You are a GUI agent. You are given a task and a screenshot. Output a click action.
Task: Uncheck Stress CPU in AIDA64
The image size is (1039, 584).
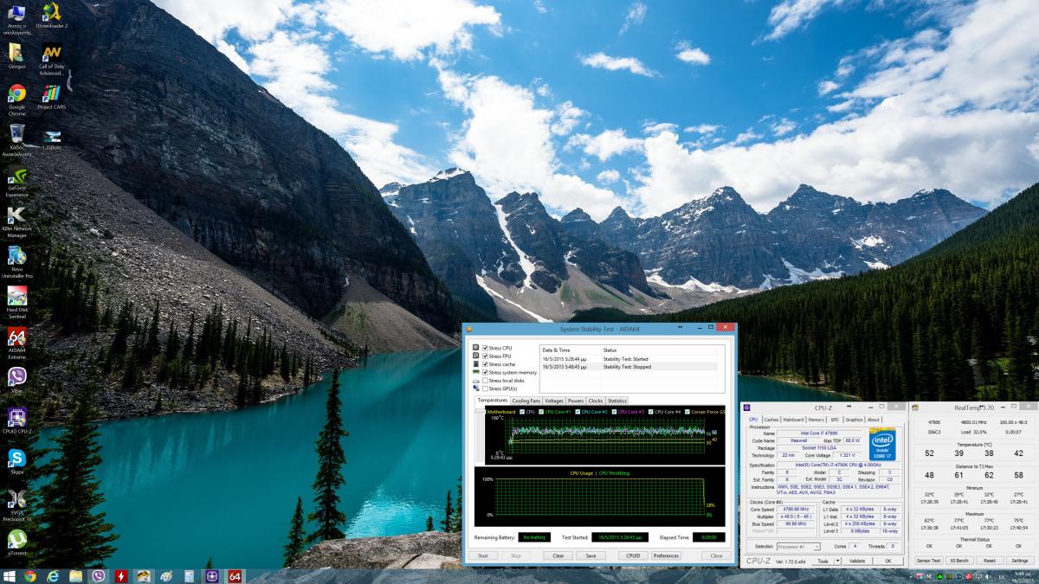[486, 348]
